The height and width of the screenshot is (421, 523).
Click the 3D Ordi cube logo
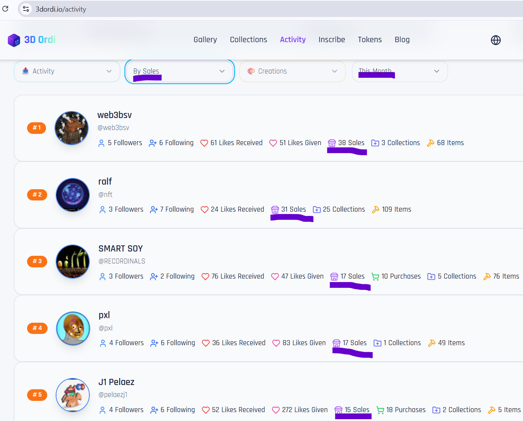tap(14, 40)
